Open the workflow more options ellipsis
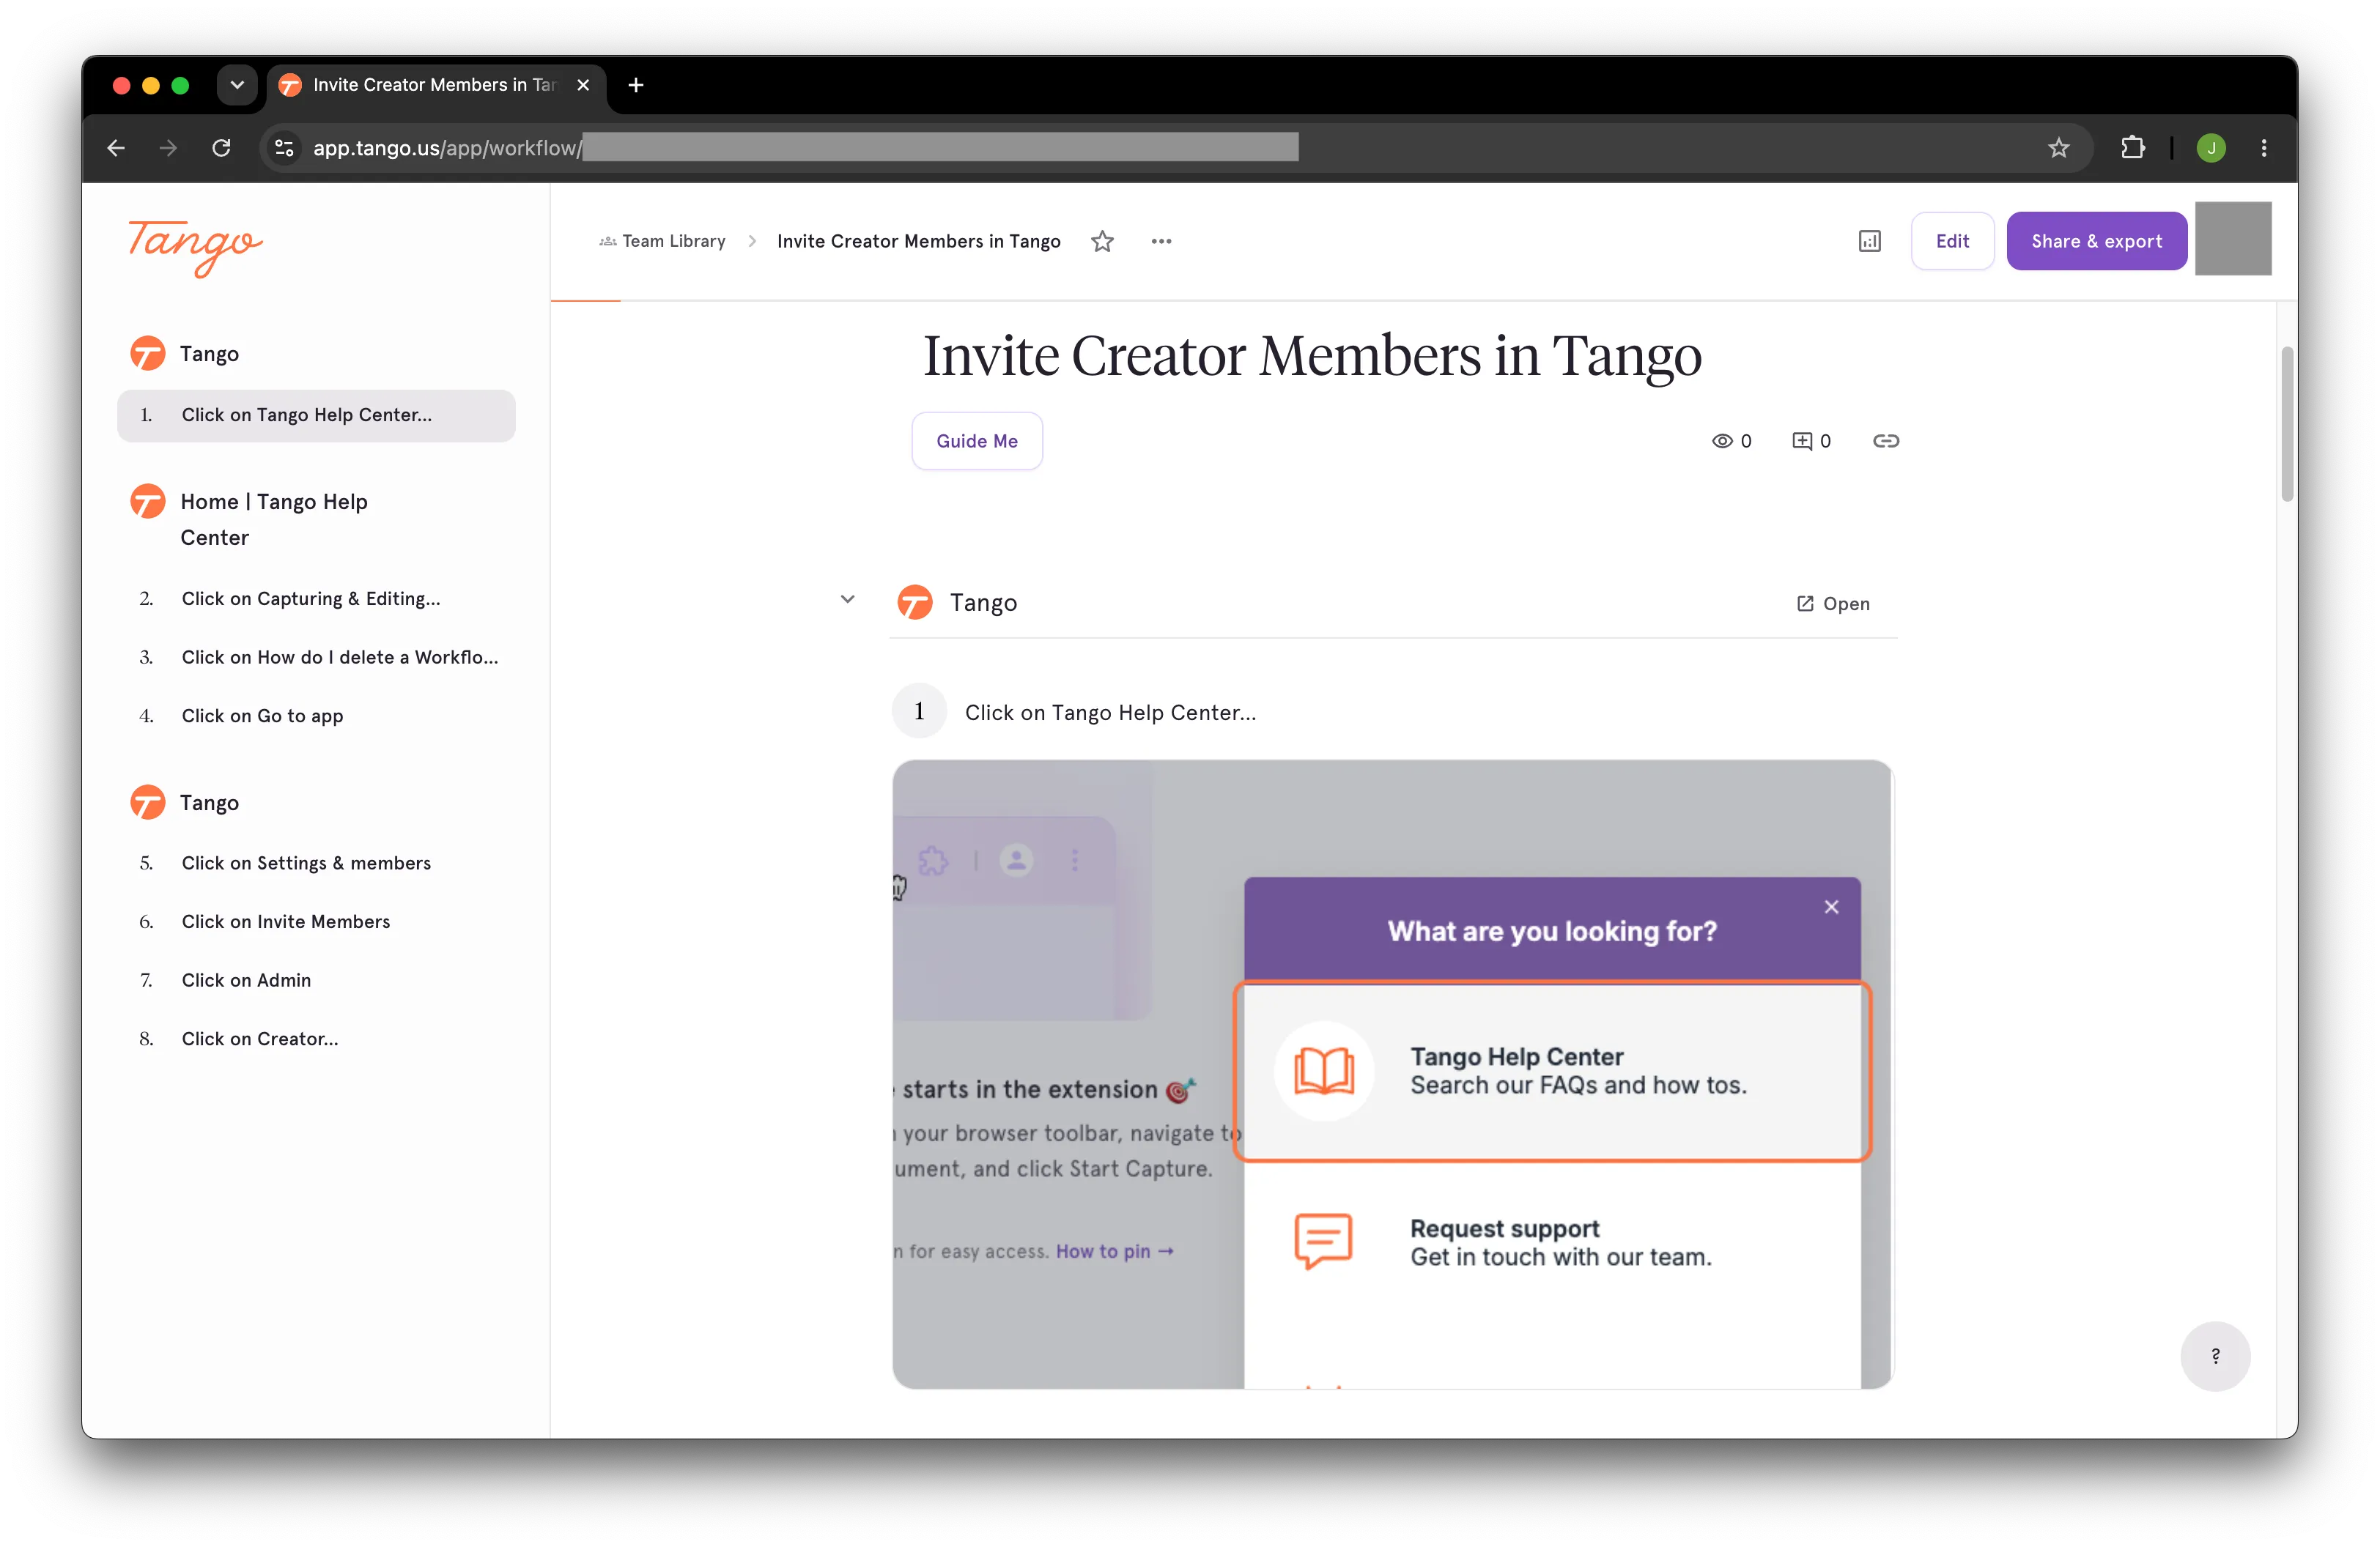Viewport: 2380px width, 1547px height. (x=1161, y=241)
